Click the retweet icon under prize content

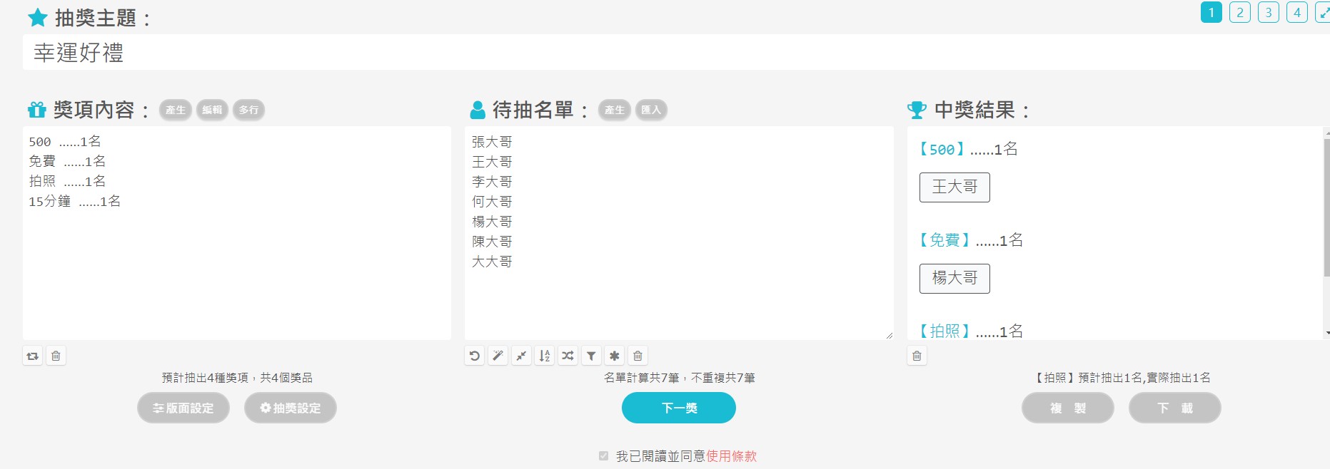[32, 356]
